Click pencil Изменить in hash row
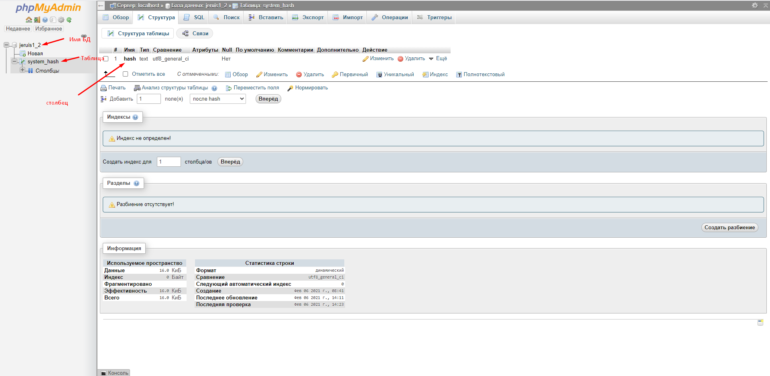The image size is (770, 376). pyautogui.click(x=378, y=59)
